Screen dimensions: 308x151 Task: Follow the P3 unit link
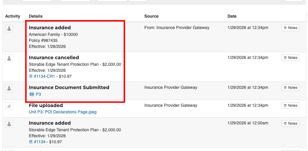point(38,94)
